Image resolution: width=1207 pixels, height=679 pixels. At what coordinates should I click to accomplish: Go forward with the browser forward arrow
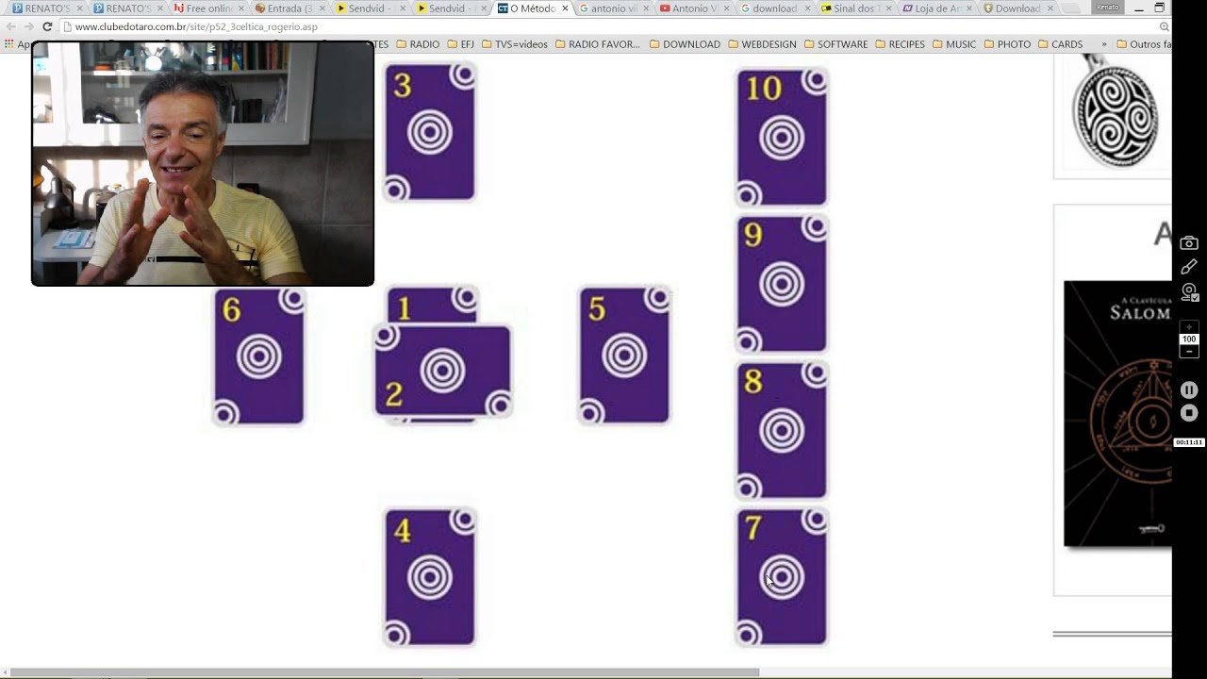click(x=28, y=26)
